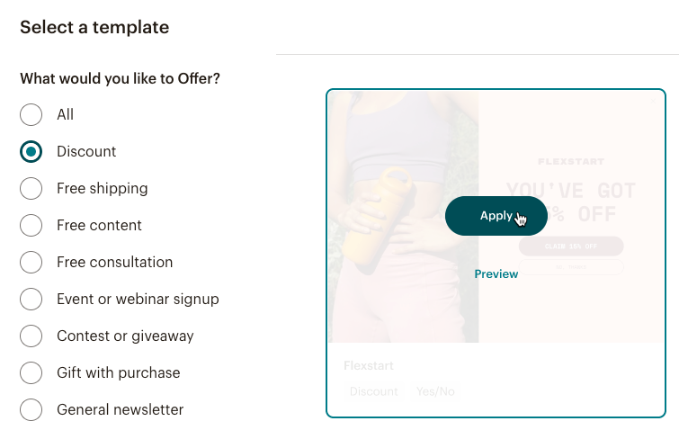Select the "All" offer radio button
The width and height of the screenshot is (679, 439).
31,114
